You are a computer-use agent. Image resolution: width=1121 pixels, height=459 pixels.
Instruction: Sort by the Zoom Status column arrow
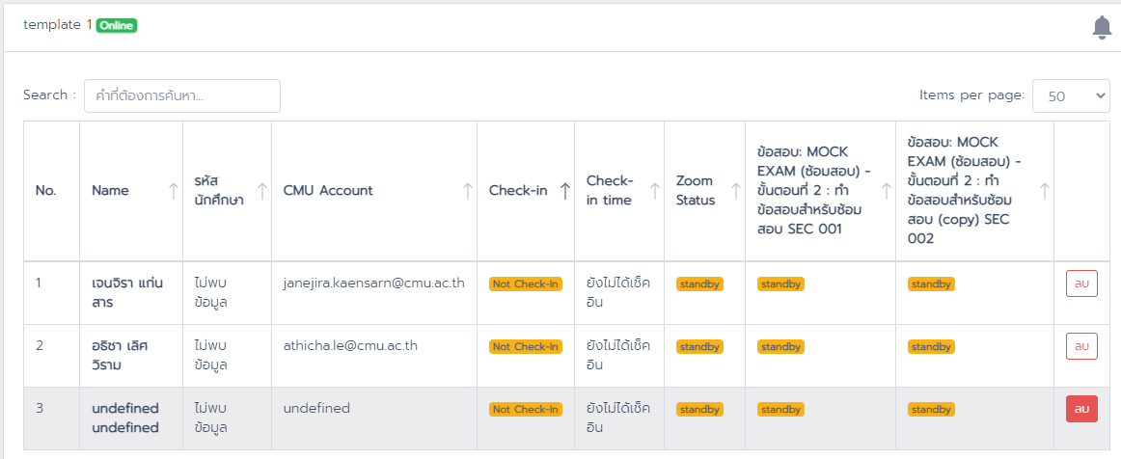tap(735, 191)
